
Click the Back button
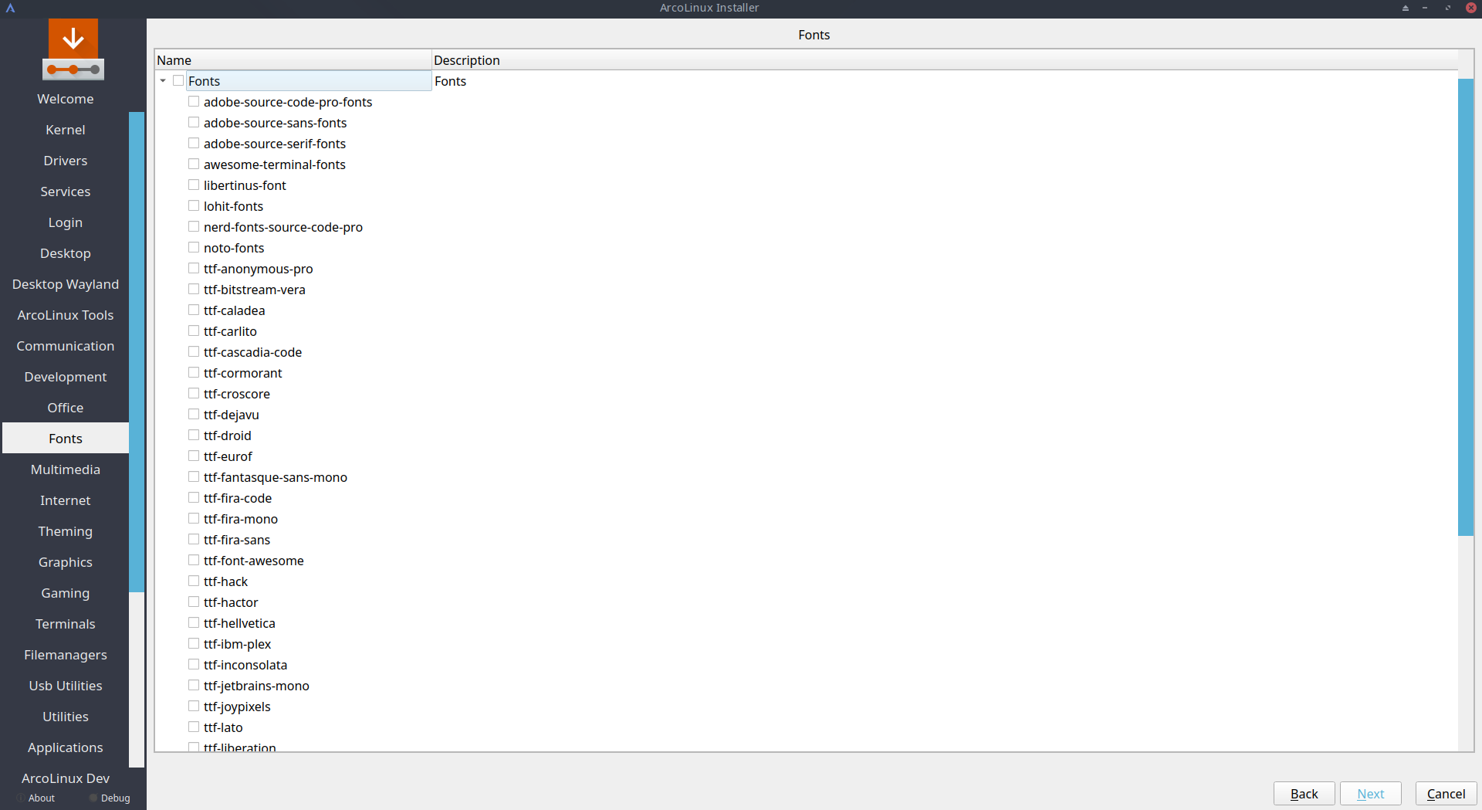(x=1304, y=794)
